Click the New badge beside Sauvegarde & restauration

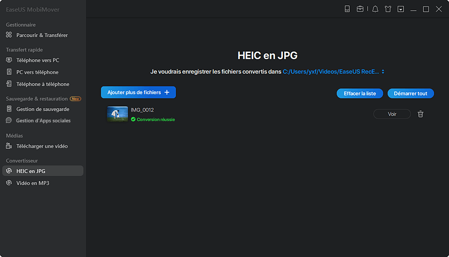click(x=75, y=99)
